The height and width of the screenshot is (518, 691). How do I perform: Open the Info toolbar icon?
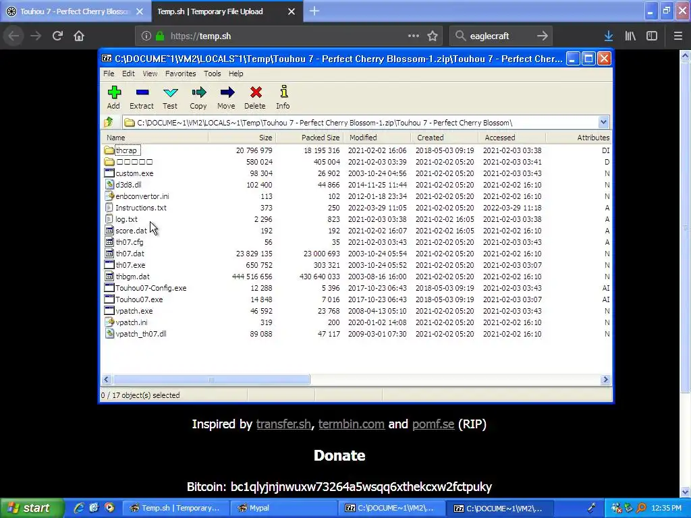click(283, 92)
